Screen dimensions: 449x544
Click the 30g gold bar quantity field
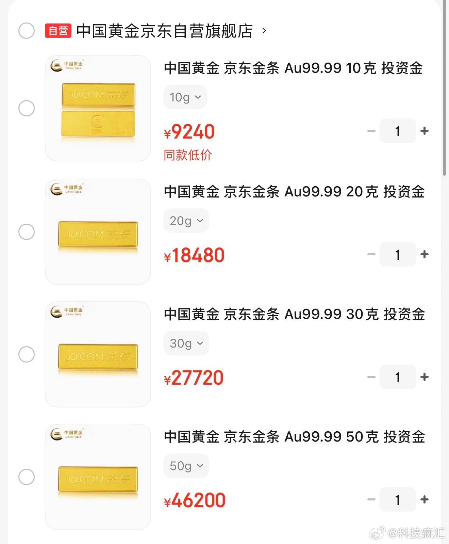click(x=398, y=377)
